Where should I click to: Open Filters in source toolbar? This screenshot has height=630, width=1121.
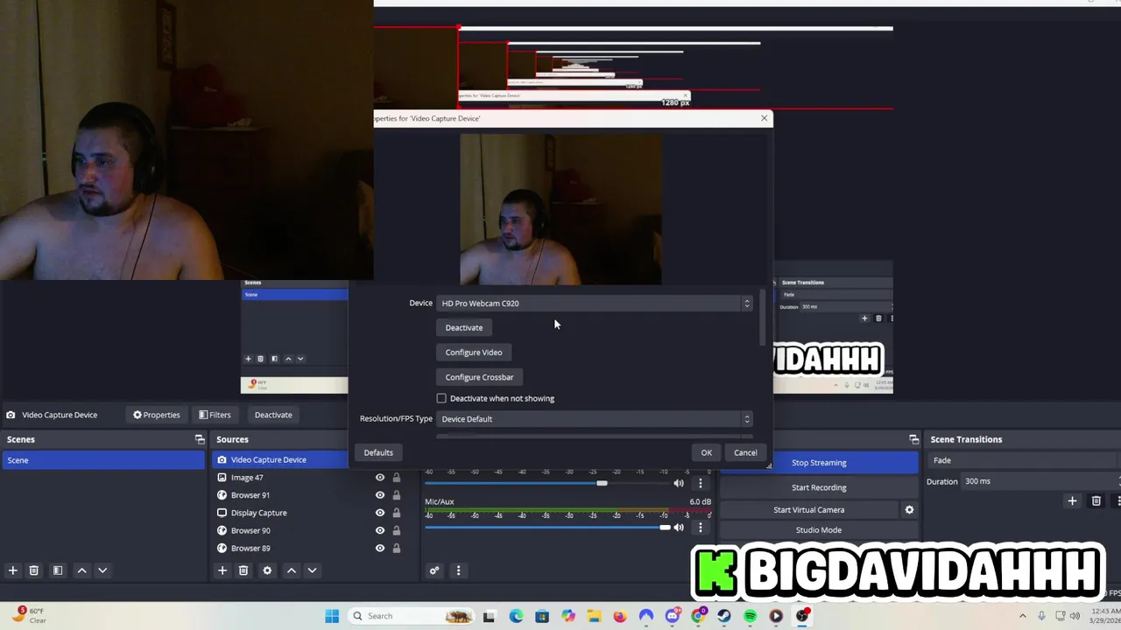[x=215, y=415]
